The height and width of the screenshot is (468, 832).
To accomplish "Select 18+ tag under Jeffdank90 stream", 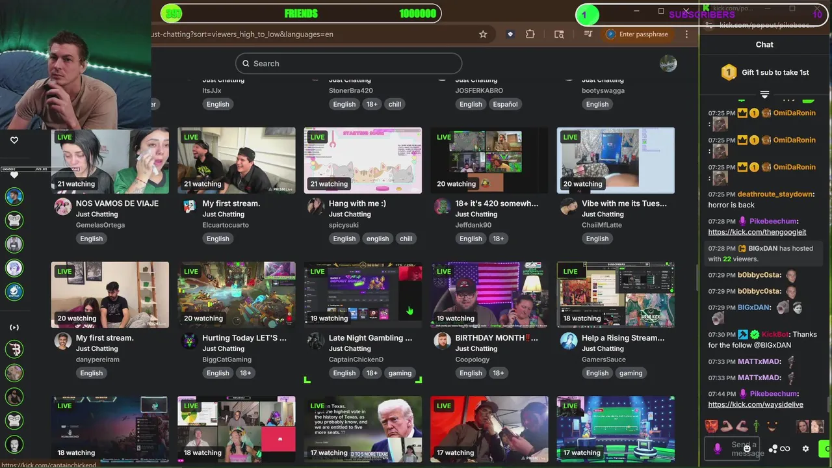I will coord(499,239).
